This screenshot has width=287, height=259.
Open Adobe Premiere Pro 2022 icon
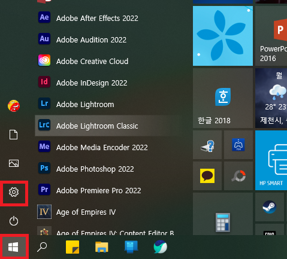click(x=44, y=190)
